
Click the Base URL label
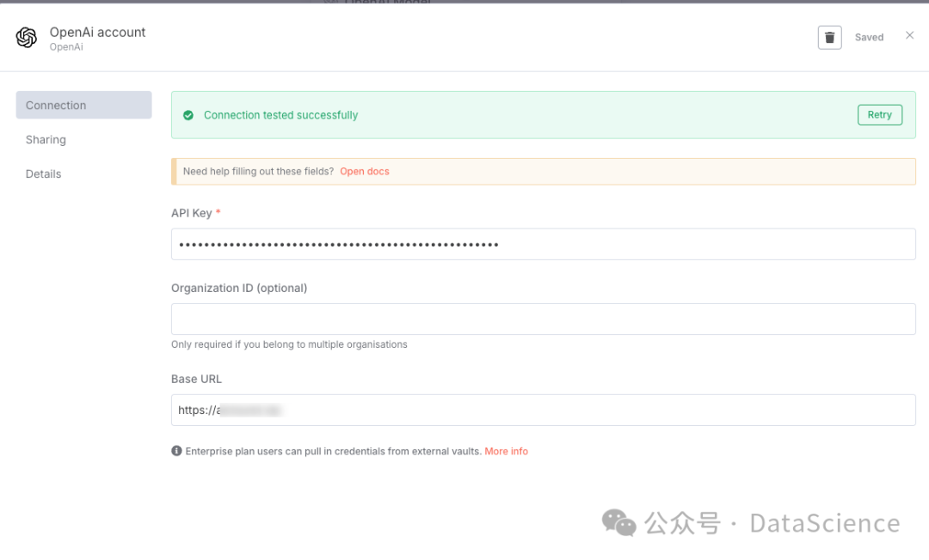point(196,379)
